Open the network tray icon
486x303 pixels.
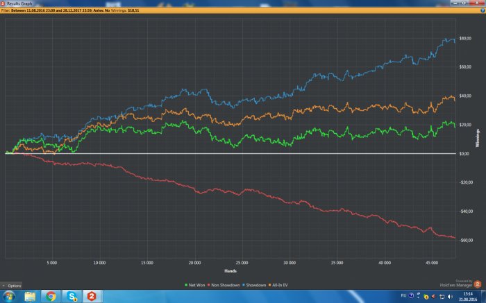point(442,297)
